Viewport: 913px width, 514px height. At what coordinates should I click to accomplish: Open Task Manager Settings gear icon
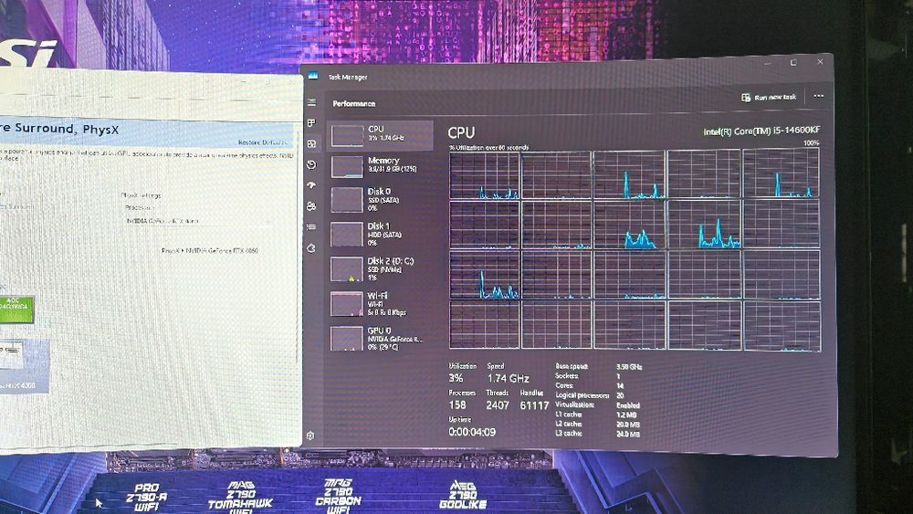click(x=310, y=435)
